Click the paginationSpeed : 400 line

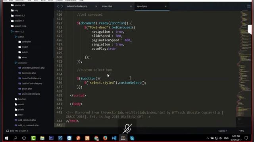(112, 40)
